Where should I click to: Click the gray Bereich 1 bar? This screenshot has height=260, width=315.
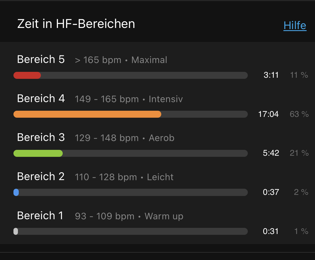point(16,231)
